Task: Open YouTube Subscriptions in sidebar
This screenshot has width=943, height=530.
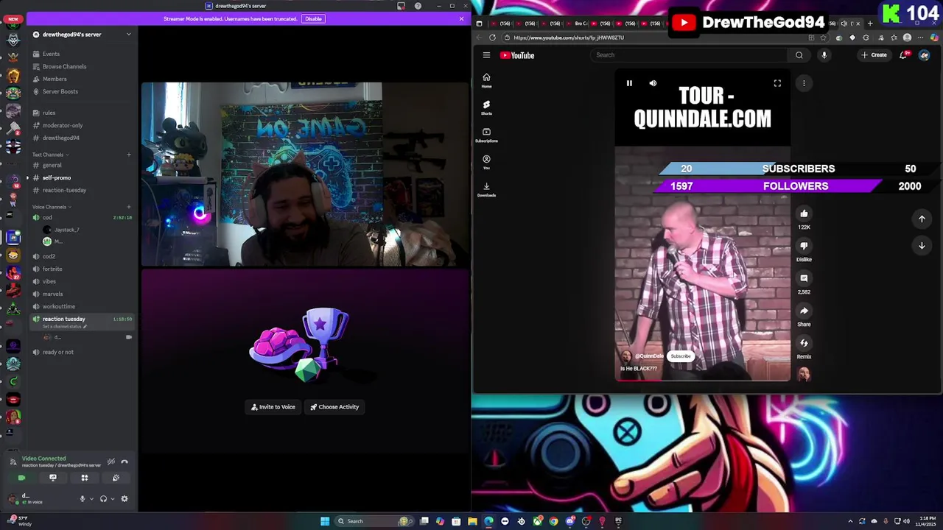Action: coord(486,135)
